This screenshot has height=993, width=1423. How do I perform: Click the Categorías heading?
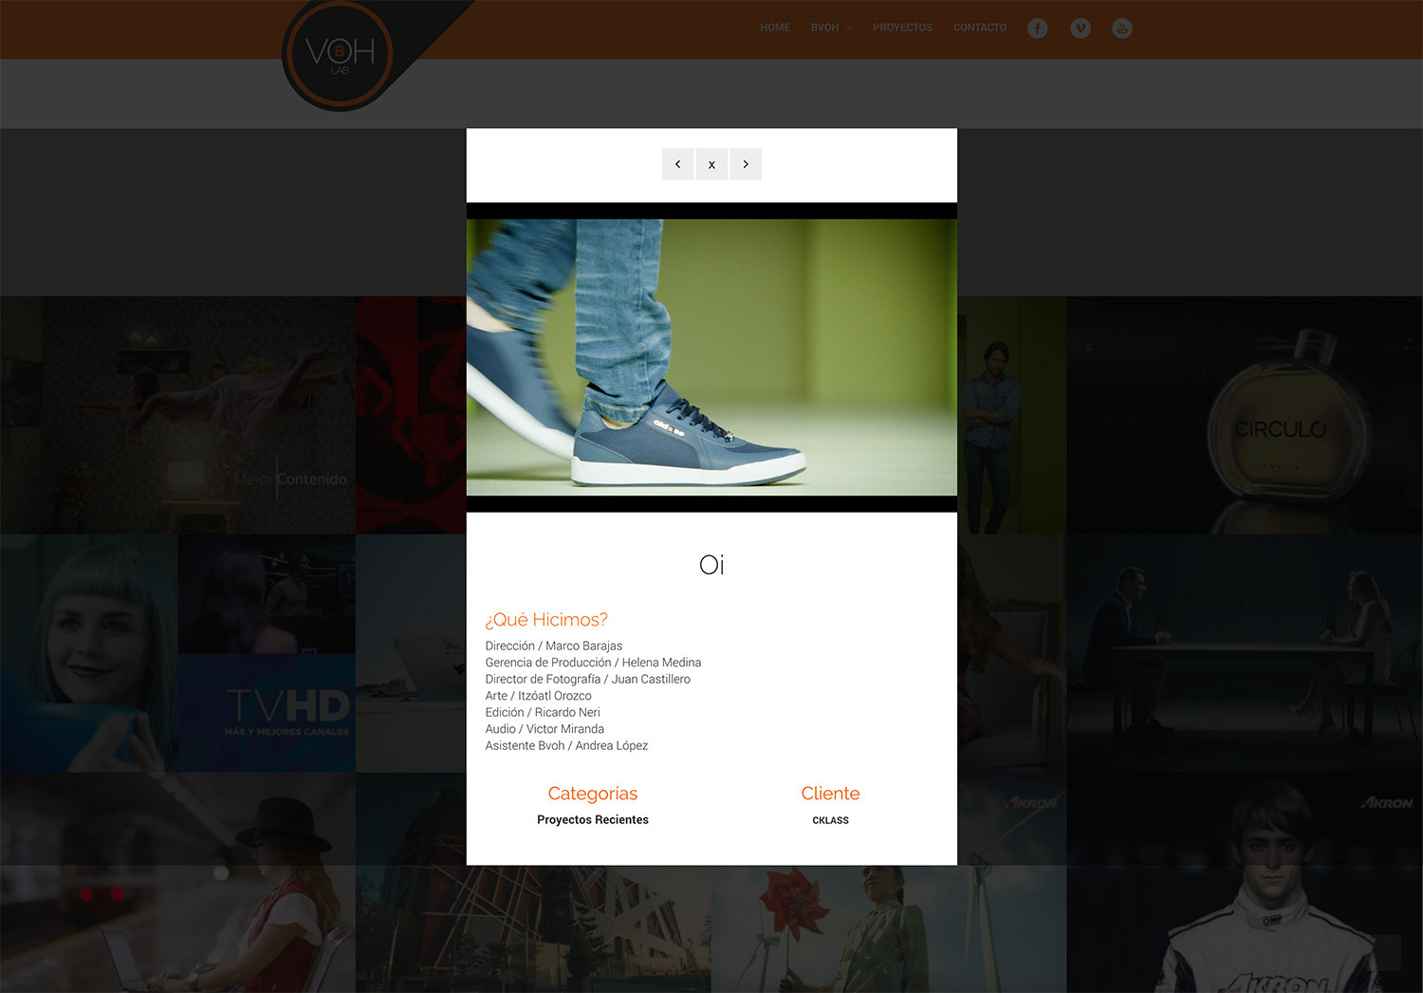point(593,794)
